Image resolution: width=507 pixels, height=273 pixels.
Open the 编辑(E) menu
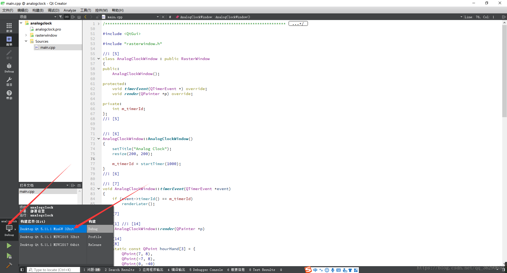pos(23,10)
